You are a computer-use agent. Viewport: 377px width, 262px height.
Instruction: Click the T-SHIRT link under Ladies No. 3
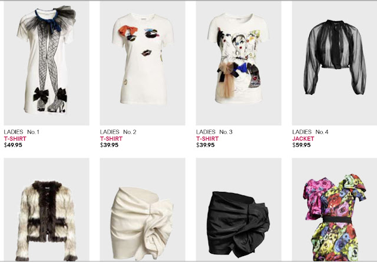[x=207, y=139]
